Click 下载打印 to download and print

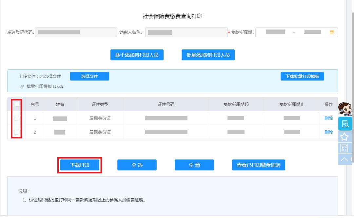80,165
